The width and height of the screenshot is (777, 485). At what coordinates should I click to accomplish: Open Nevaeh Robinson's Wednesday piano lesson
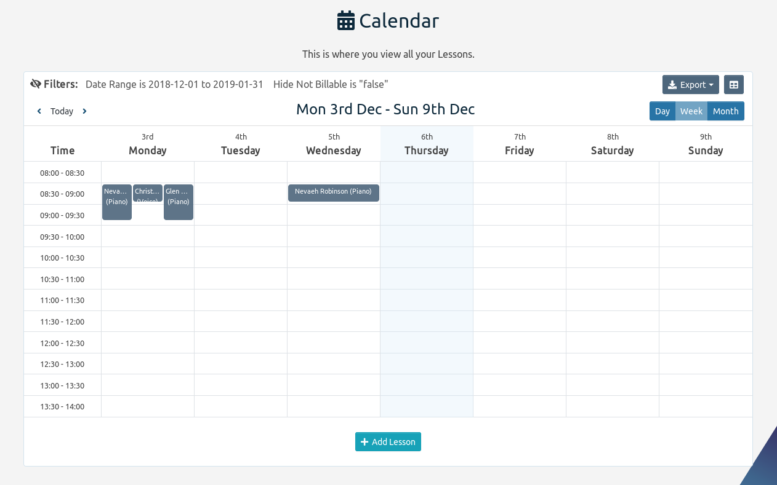(333, 192)
